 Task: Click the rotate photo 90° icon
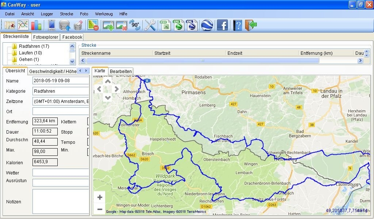135,25
